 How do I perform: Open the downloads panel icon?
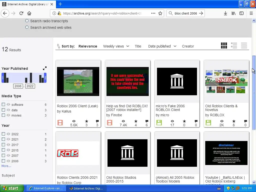coord(225,13)
